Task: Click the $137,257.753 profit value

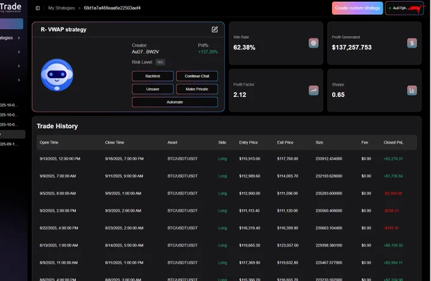Action: click(352, 48)
